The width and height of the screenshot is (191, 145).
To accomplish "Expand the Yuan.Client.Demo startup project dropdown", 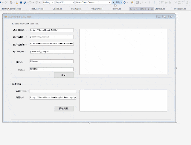I will pos(93,2).
